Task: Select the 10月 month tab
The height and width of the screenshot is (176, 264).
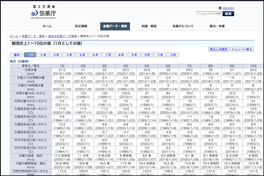Action: 147,55
